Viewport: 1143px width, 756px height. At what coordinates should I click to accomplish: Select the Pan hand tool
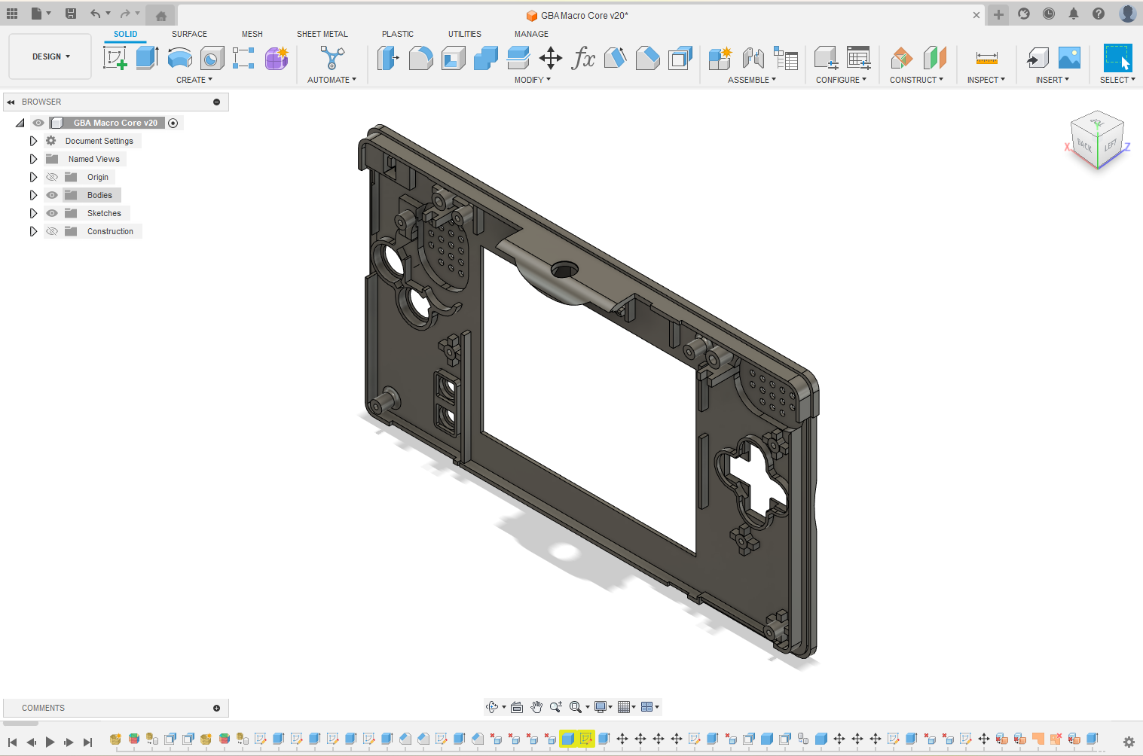[536, 707]
